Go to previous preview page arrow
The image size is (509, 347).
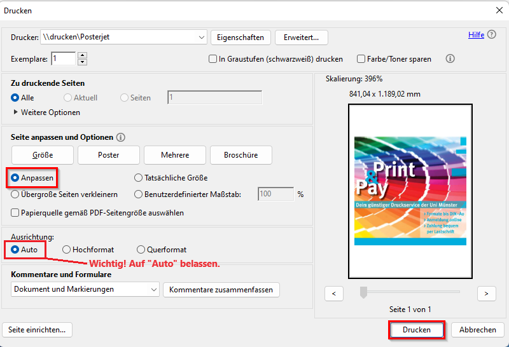coord(334,293)
